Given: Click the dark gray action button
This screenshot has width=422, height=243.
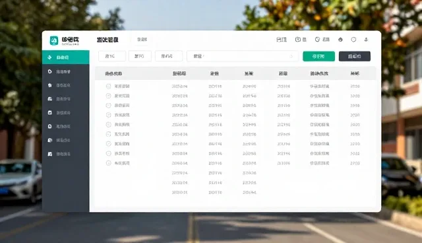Looking at the screenshot, I should [x=355, y=56].
